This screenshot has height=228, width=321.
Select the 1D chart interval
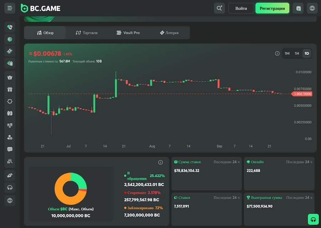coord(306,53)
